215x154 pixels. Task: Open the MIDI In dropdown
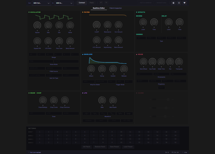(x=64, y=3)
